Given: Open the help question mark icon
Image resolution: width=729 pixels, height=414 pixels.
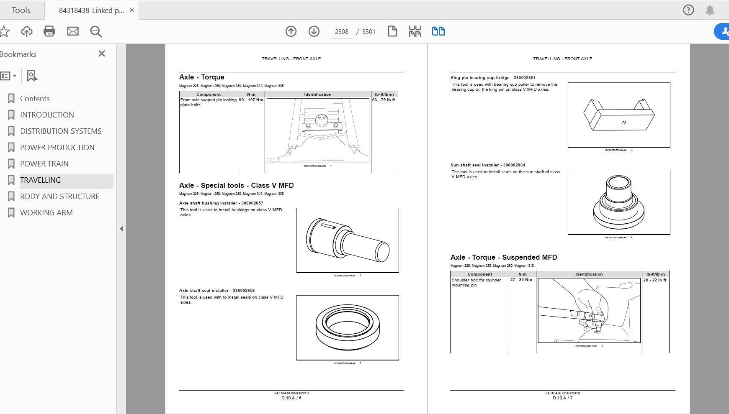Looking at the screenshot, I should [x=688, y=10].
